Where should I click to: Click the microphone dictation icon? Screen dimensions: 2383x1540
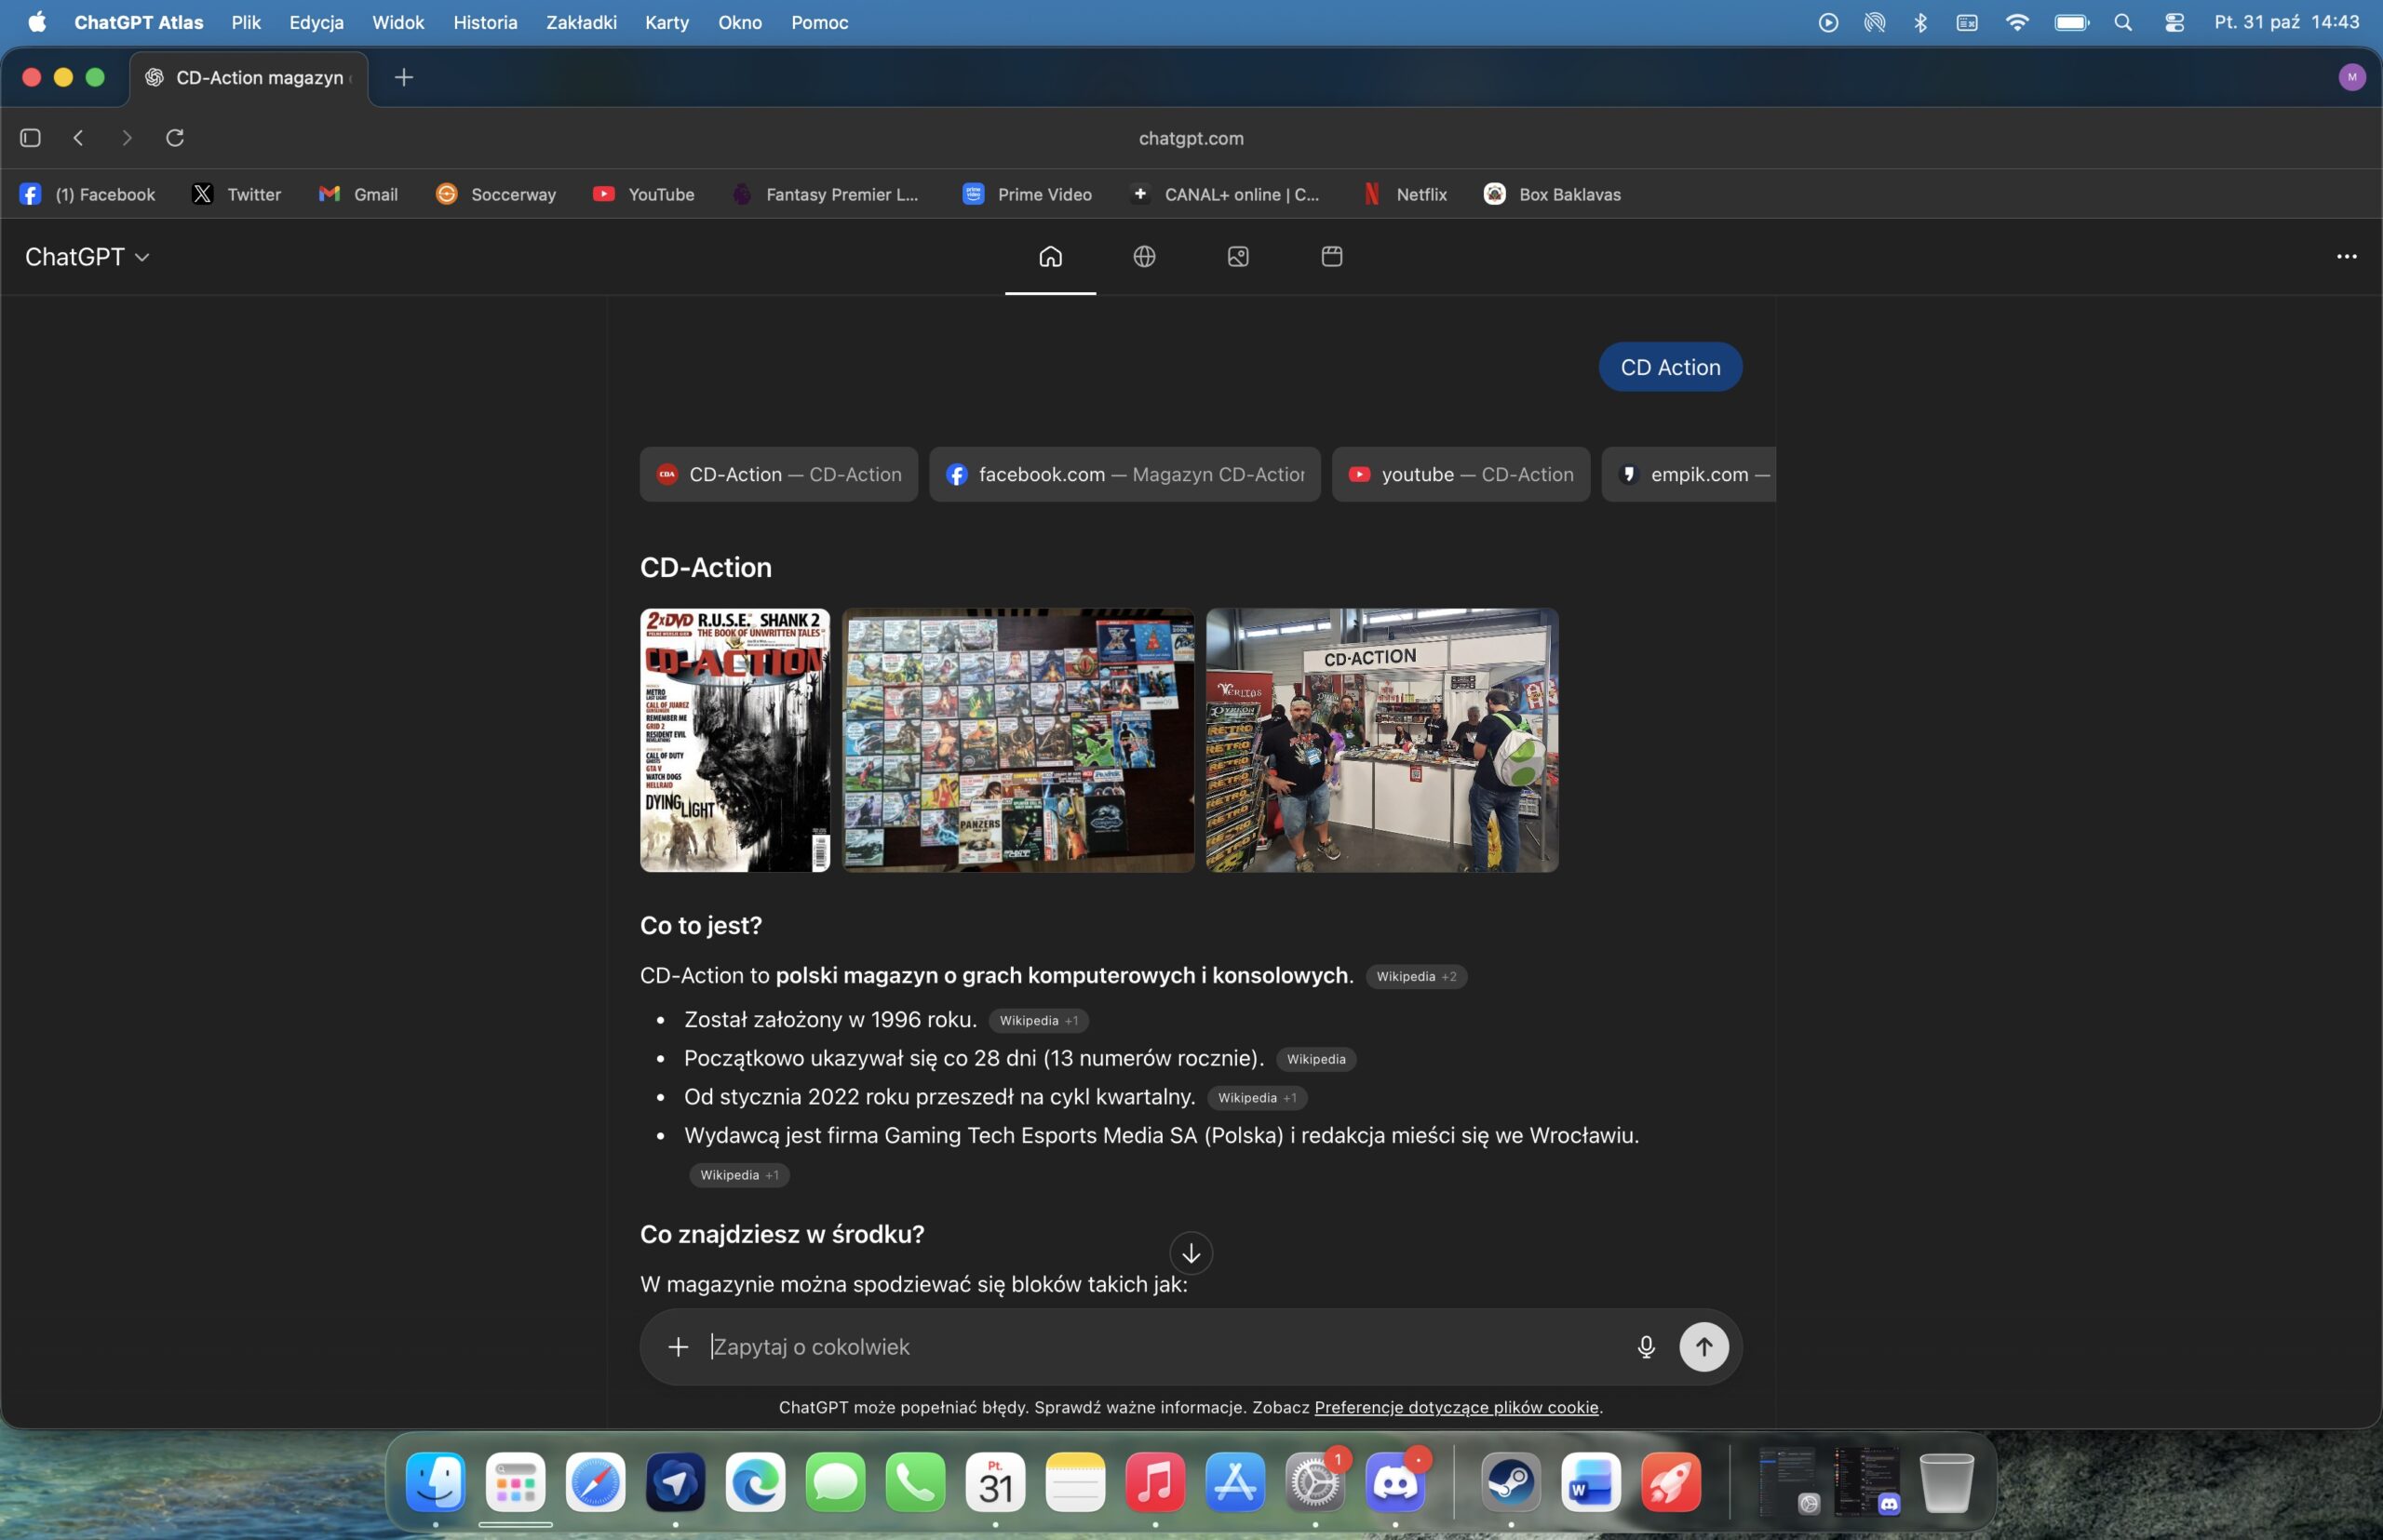tap(1646, 1347)
